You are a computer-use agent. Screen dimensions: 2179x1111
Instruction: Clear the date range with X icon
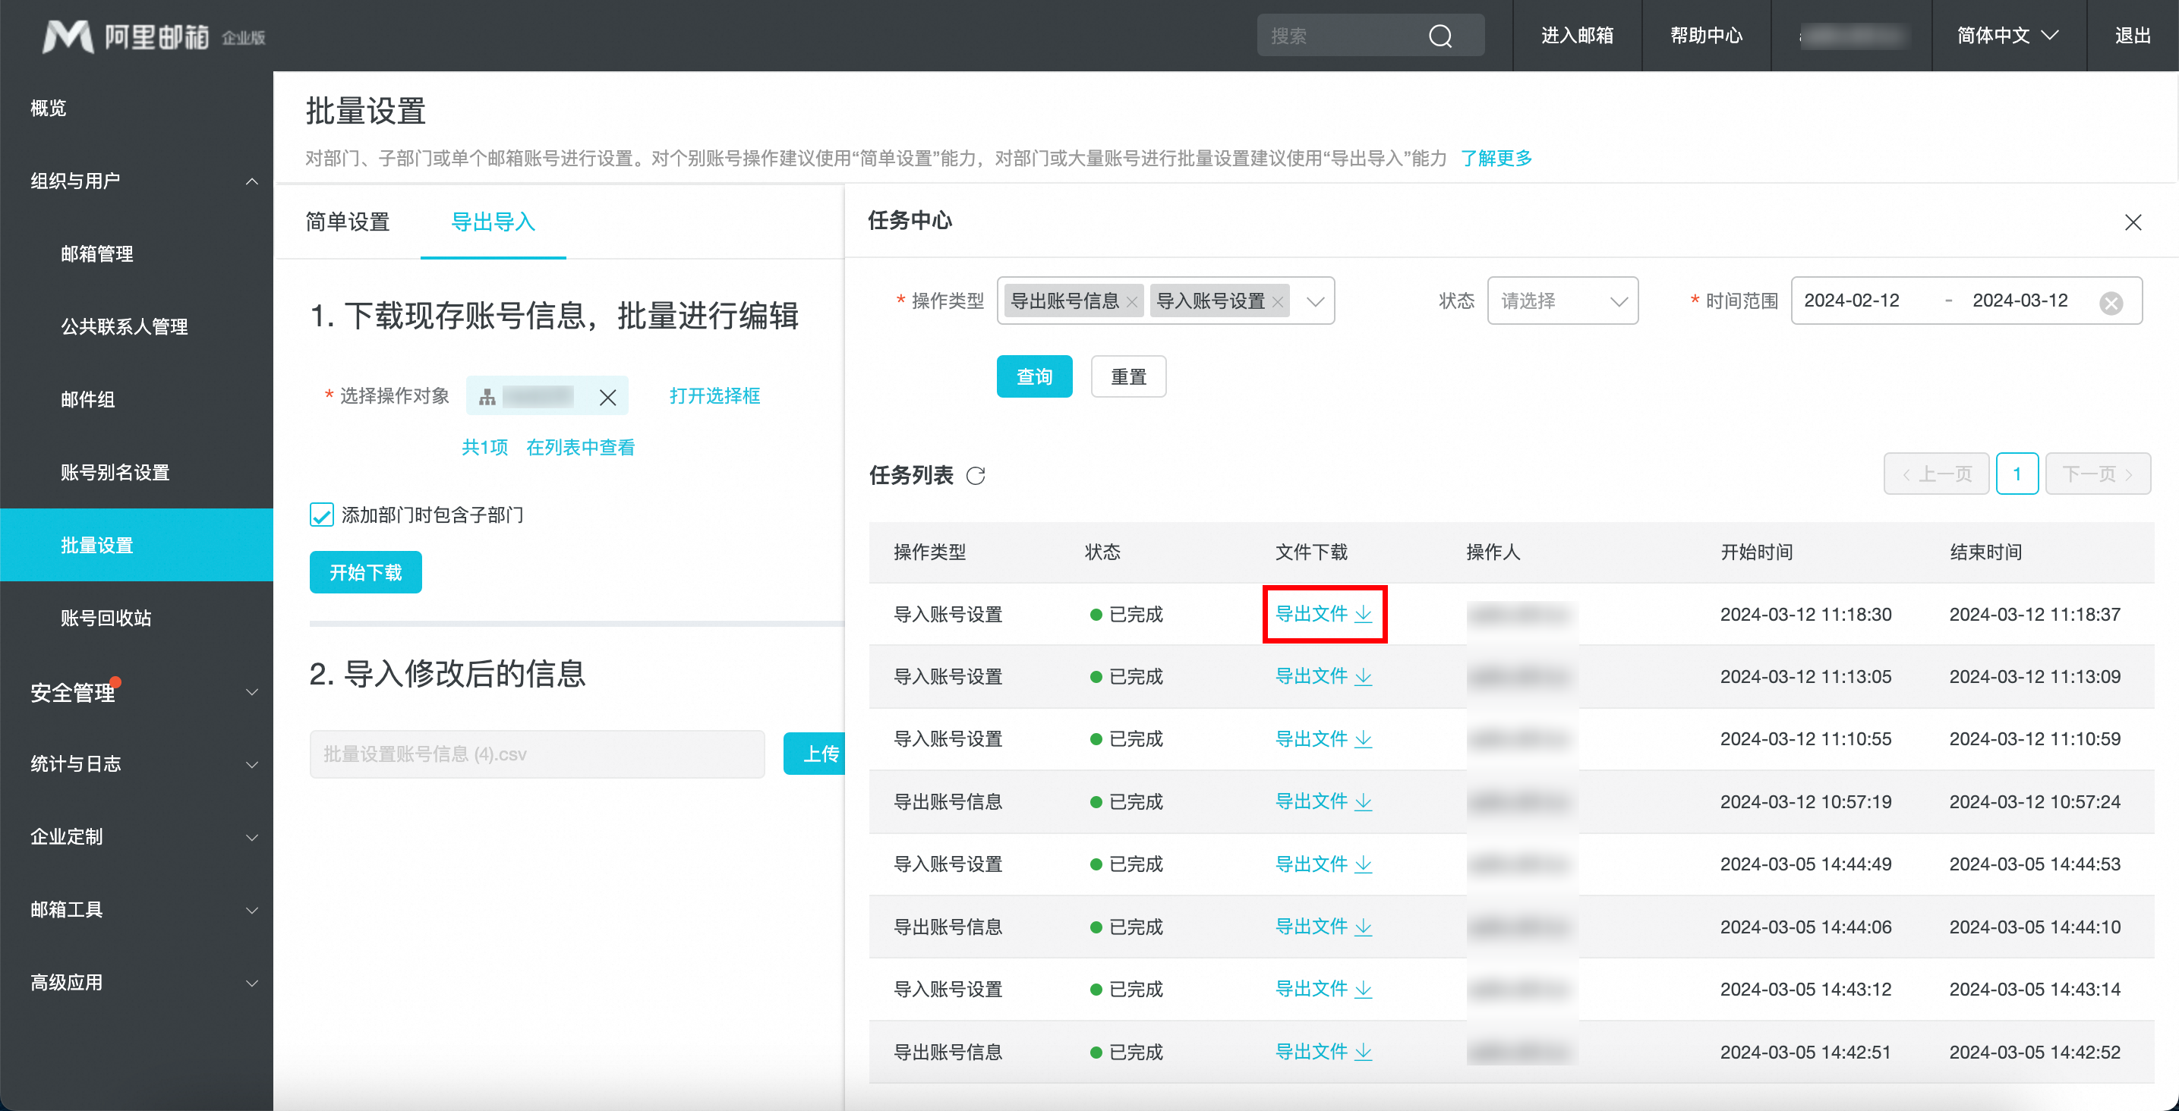pyautogui.click(x=2111, y=303)
